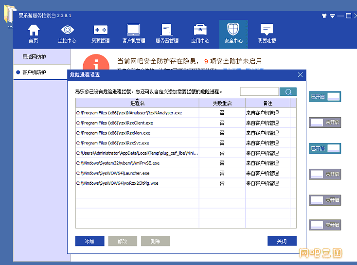Image resolution: width=357 pixels, height=265 pixels.
Task: Click the skin shirt icon in title bar
Action: pos(324,16)
